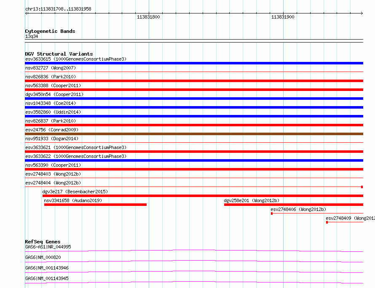Click the 113831900 ruler position label
The width and height of the screenshot is (375, 288).
coord(283,17)
